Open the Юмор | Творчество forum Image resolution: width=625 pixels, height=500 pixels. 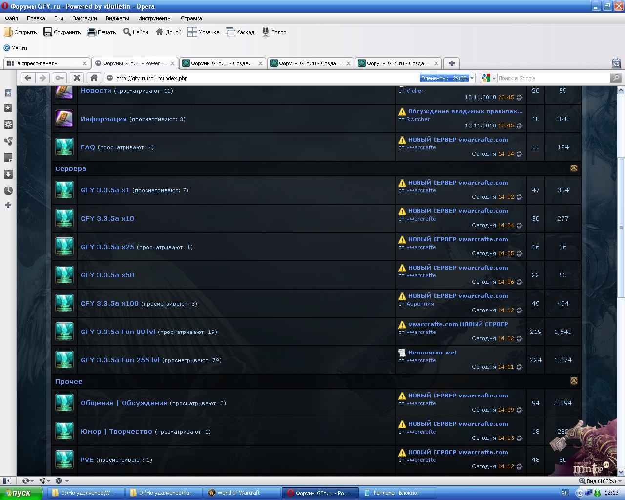pyautogui.click(x=116, y=432)
